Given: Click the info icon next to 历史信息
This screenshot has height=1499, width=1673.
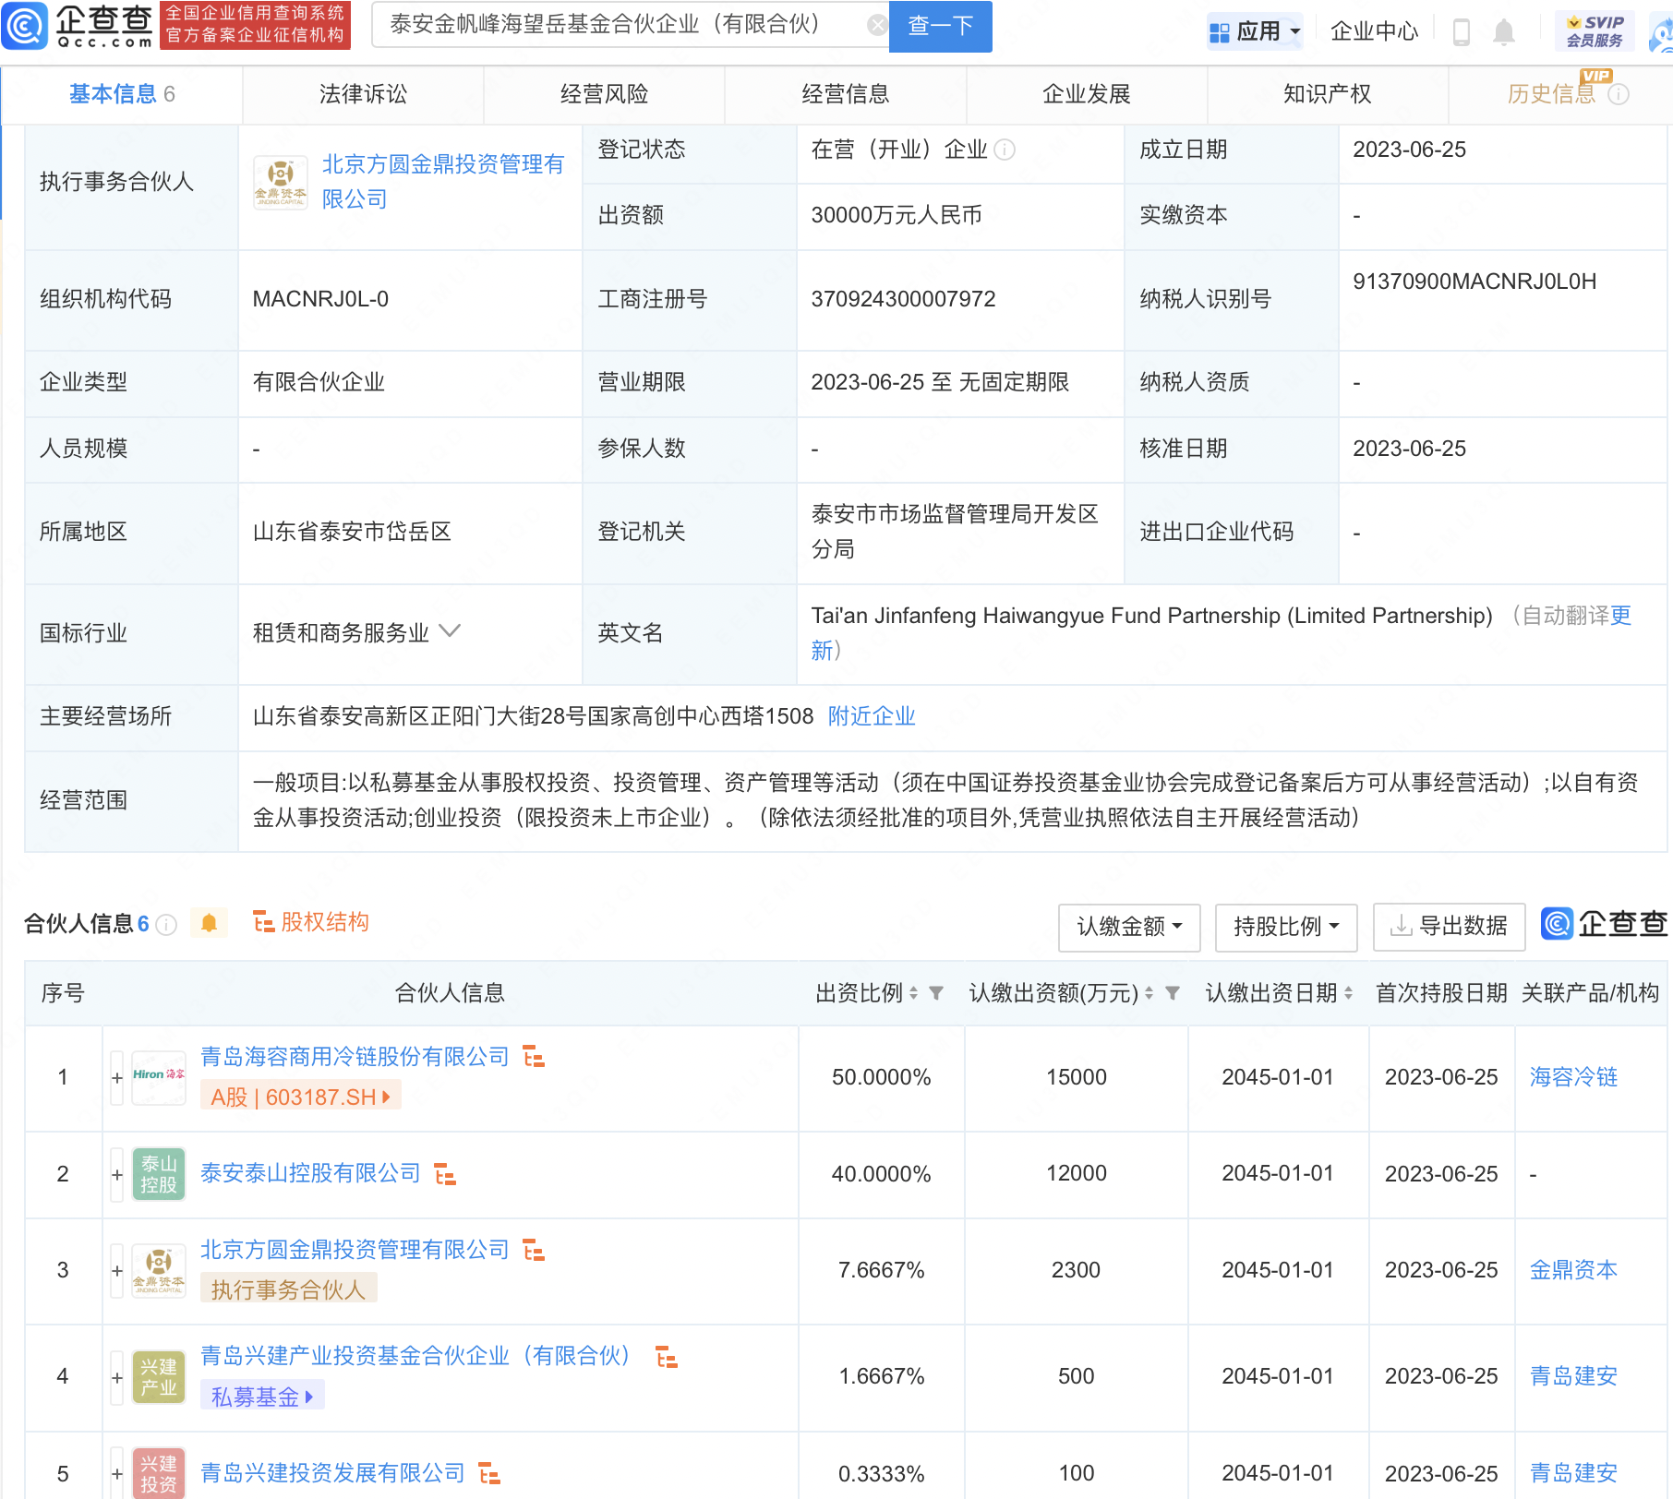Looking at the screenshot, I should pos(1619,94).
